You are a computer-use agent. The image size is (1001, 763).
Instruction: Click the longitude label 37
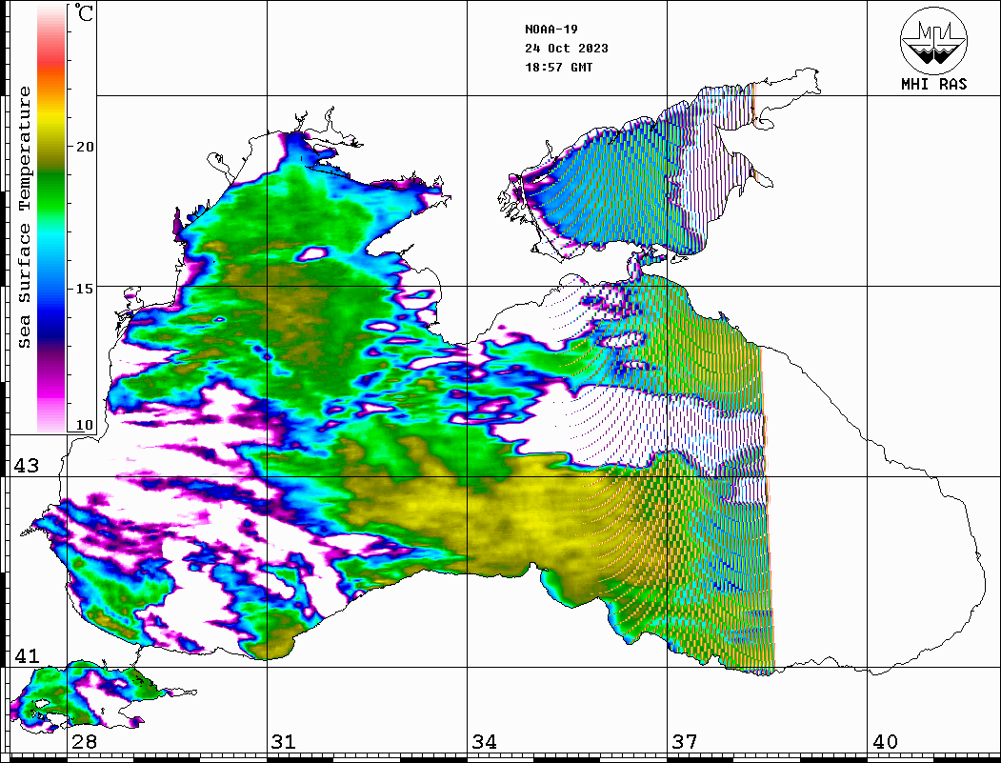[685, 742]
